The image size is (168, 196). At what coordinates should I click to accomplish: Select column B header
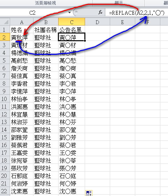[x=46, y=22]
